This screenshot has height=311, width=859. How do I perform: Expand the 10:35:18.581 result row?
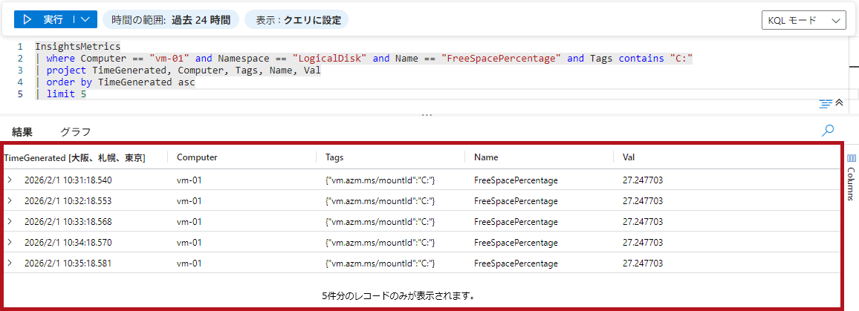pos(10,263)
